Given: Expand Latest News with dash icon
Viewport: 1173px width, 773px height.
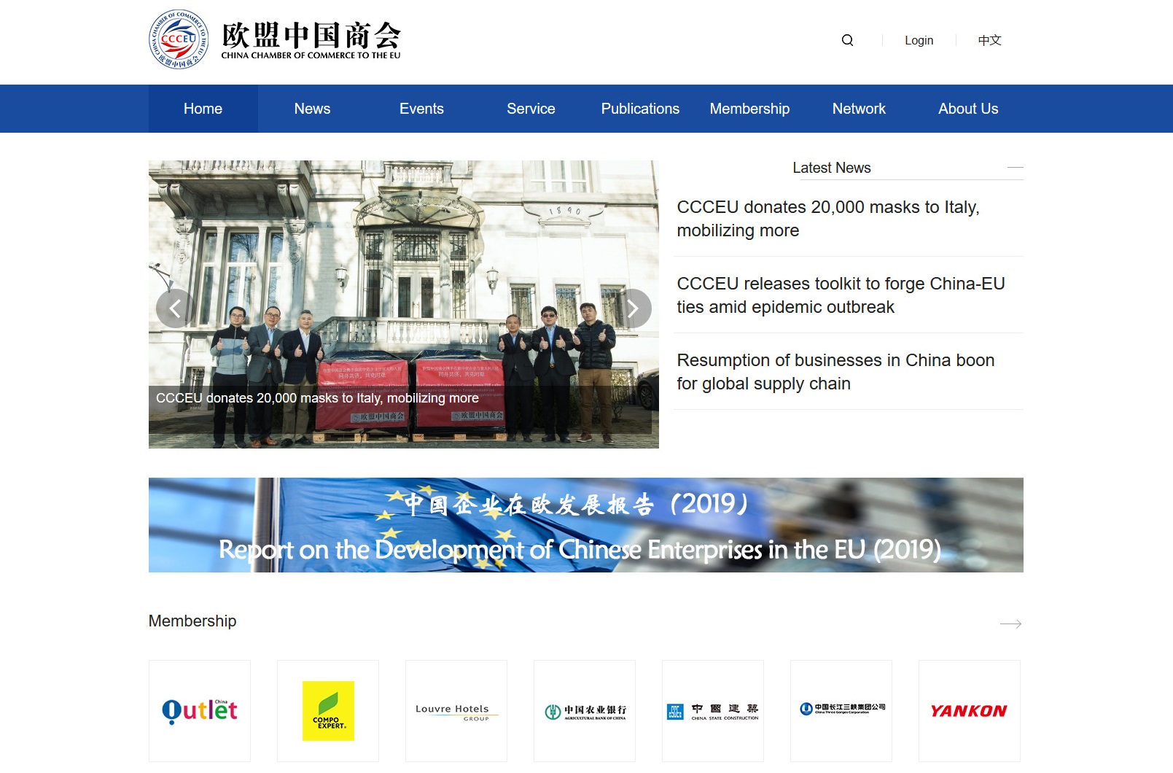Looking at the screenshot, I should pyautogui.click(x=1015, y=168).
